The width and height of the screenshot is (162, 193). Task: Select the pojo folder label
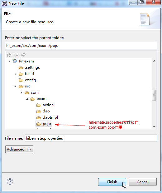(47, 124)
